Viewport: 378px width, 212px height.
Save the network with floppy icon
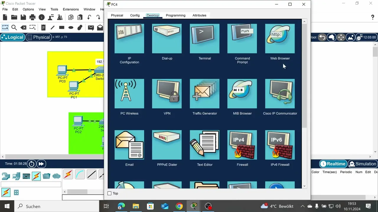coord(23,17)
